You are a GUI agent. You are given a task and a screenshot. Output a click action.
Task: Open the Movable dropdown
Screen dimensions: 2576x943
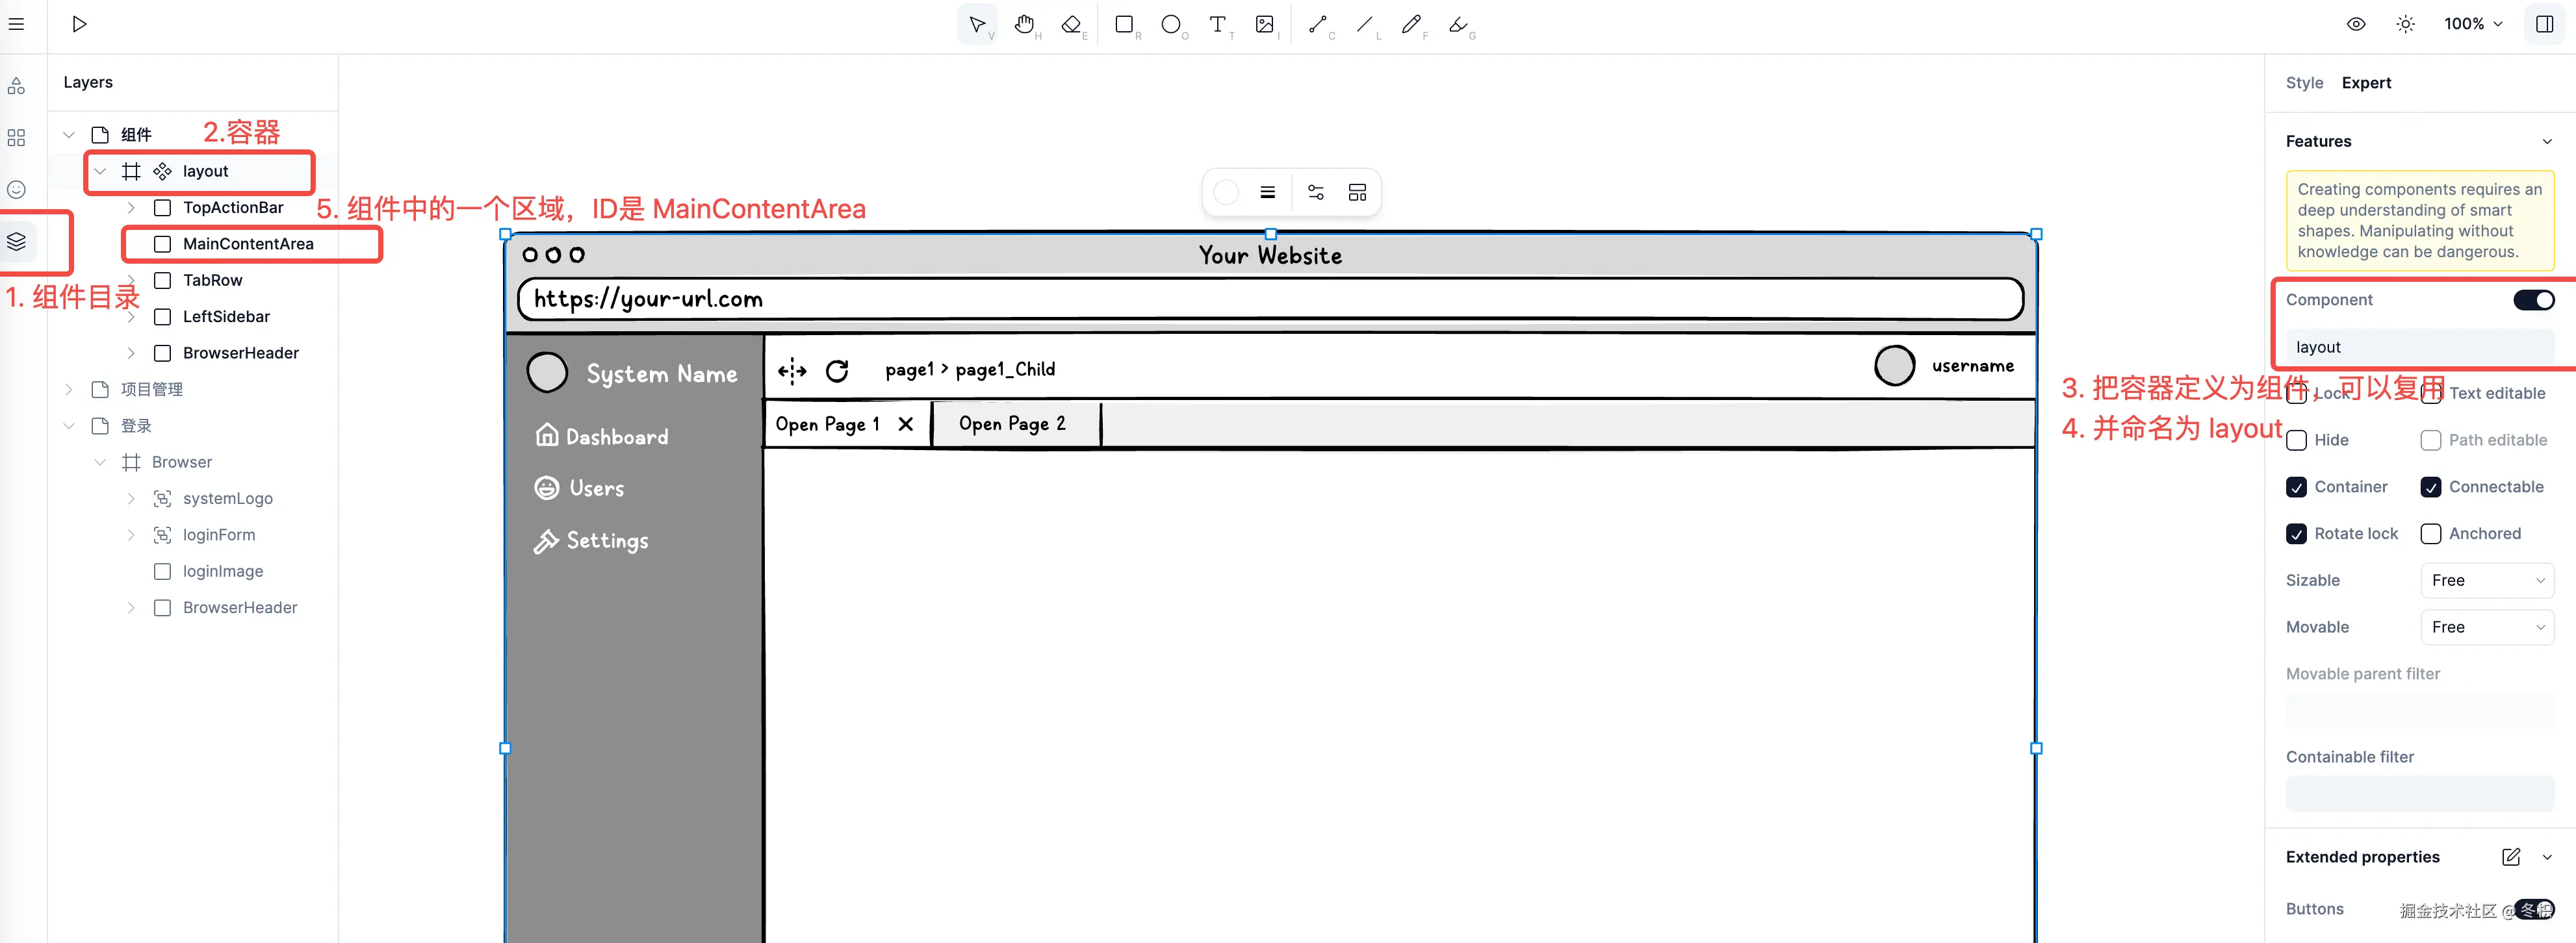click(2487, 627)
